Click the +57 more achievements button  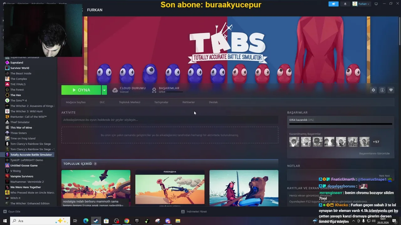pyautogui.click(x=376, y=142)
